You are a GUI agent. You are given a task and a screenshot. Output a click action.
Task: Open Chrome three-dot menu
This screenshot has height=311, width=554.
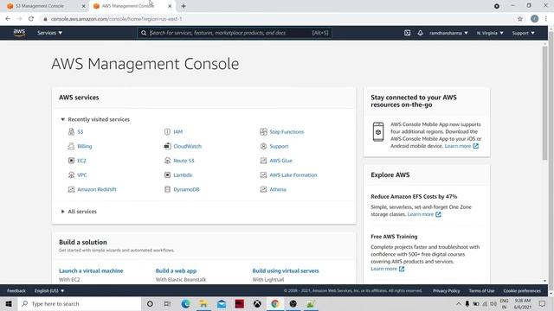pyautogui.click(x=546, y=19)
